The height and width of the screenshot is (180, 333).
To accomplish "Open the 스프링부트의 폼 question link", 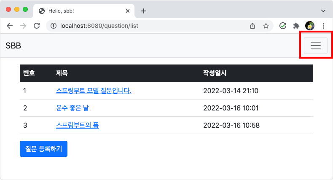I will (x=77, y=125).
